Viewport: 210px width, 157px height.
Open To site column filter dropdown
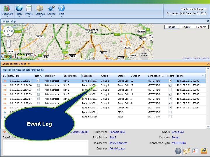point(203,76)
